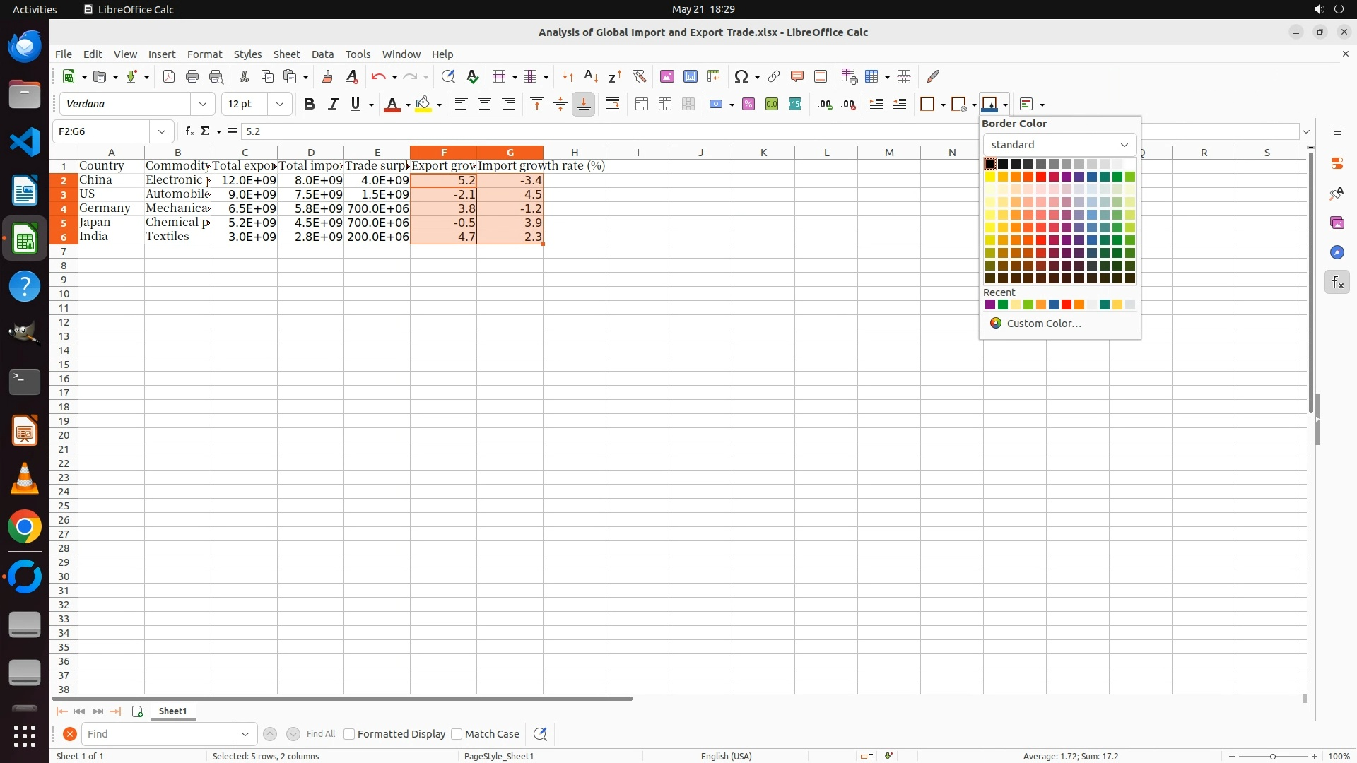Screen dimensions: 1357x763
Task: Pick the purple swatch under Recent
Action: pos(990,305)
